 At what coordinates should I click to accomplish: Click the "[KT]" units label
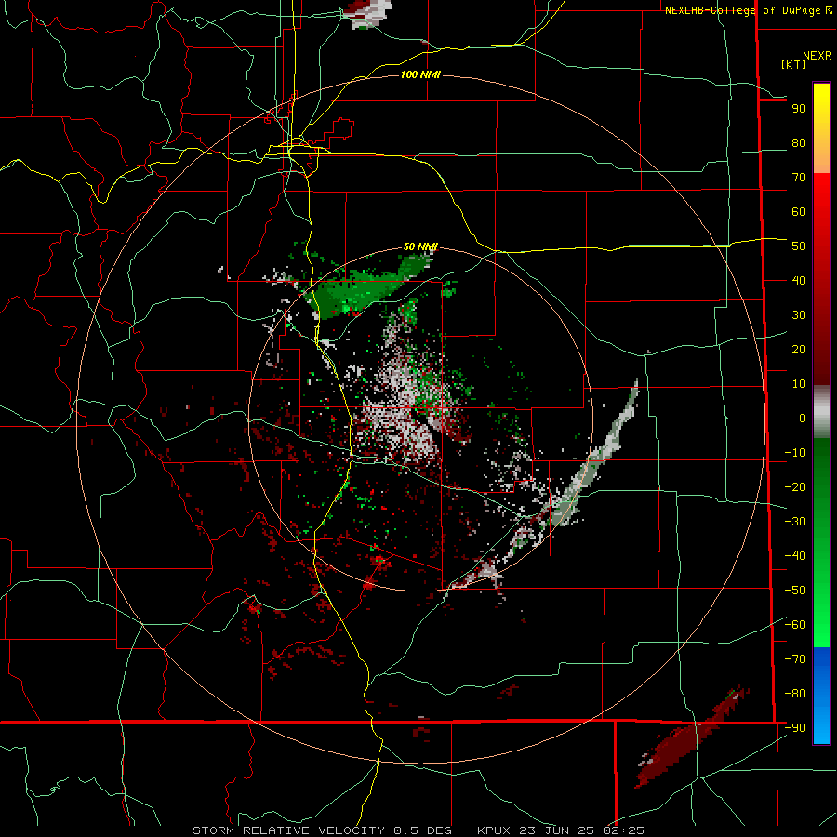click(794, 64)
